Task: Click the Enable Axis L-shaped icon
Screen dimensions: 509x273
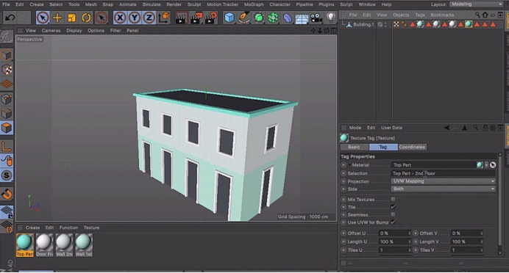Action: tap(7, 147)
